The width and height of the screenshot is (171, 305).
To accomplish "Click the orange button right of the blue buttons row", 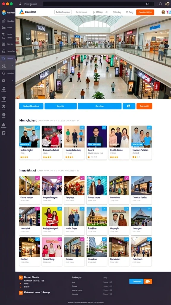I will tap(144, 106).
